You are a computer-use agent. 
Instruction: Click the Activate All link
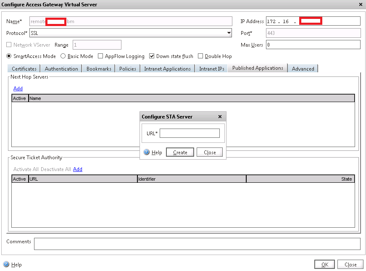[26, 169]
